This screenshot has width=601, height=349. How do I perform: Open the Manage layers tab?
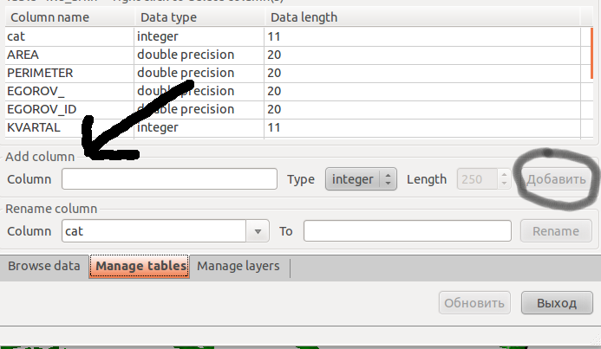click(238, 267)
